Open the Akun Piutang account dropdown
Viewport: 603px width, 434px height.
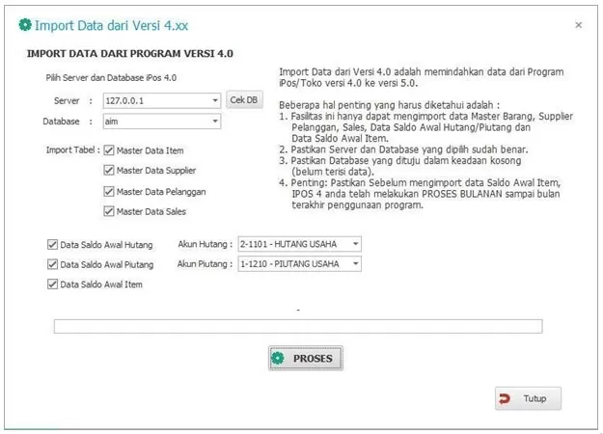click(355, 263)
